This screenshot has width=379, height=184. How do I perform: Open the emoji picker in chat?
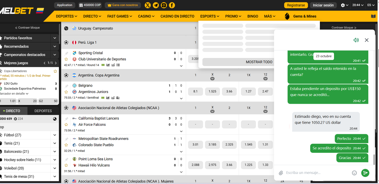354,173
